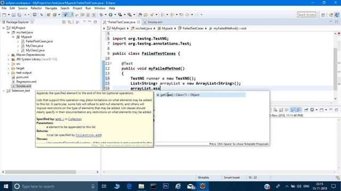Click the External Tools run icon
This screenshot has width=341, height=191.
tap(129, 15)
